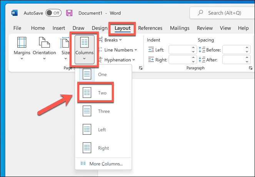Viewport: 255px width, 177px height.
Task: Open the Design ribbon tab
Action: point(100,28)
